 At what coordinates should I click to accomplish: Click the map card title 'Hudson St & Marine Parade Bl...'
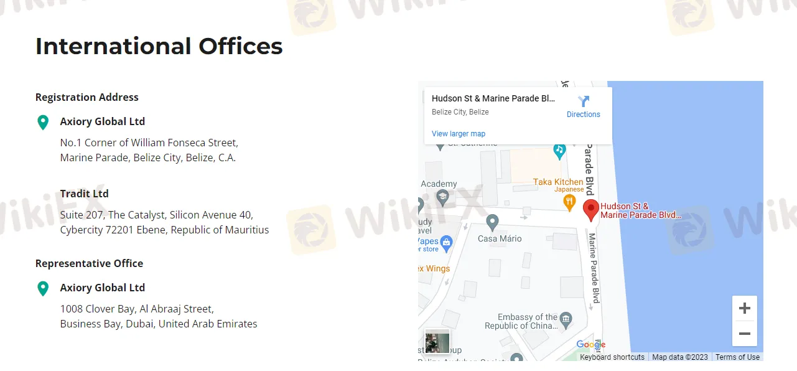[x=493, y=98]
